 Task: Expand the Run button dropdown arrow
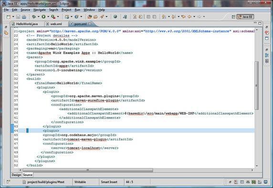coord(48,17)
